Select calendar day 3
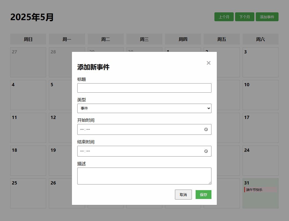Viewport: 289px width, 221px height. pos(261,62)
